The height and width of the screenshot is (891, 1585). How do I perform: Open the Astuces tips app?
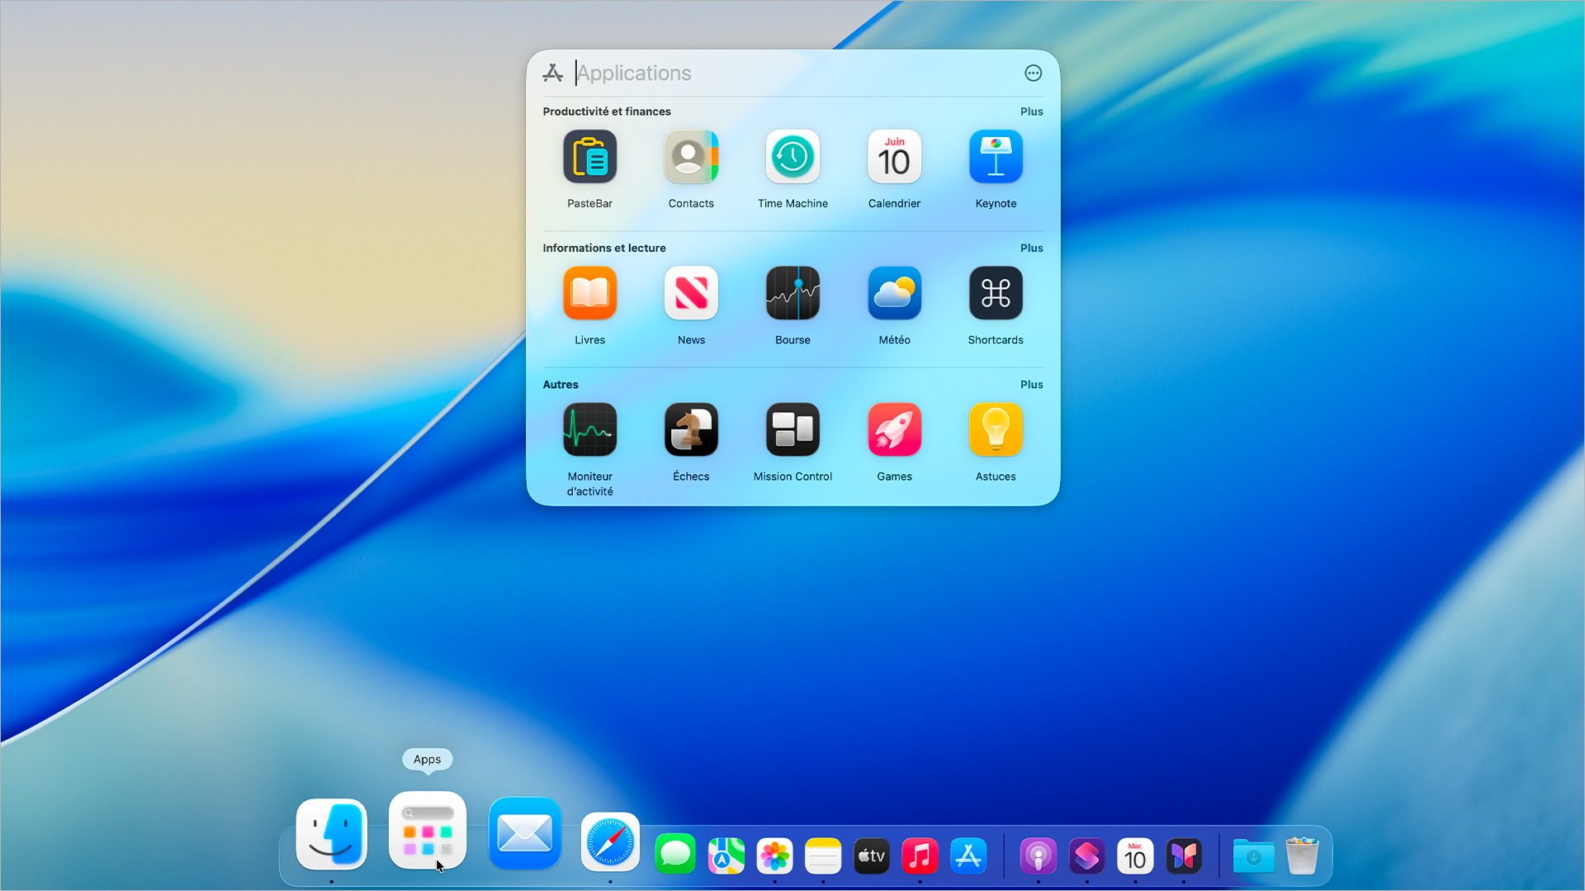click(x=996, y=429)
